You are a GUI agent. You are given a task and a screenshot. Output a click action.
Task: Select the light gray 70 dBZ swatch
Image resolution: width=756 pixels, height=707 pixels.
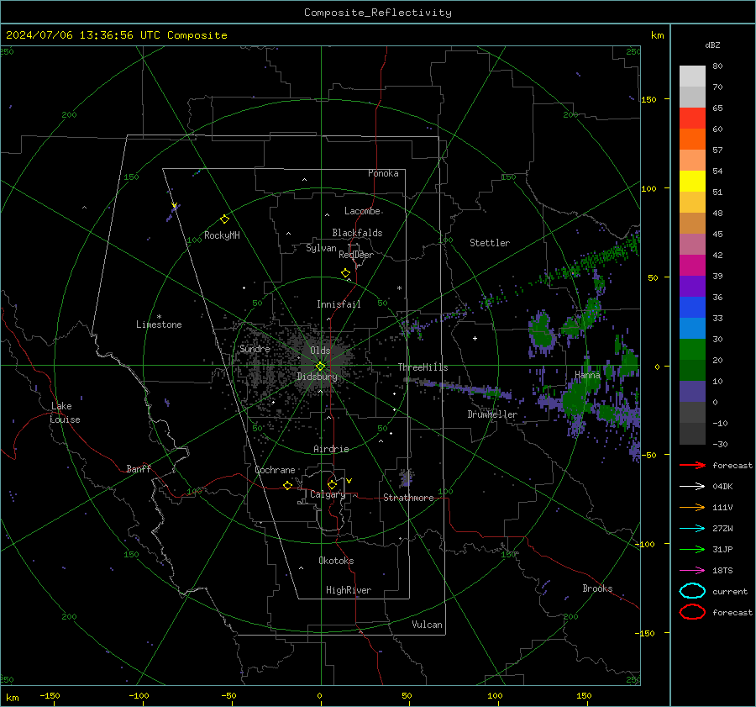tap(692, 77)
